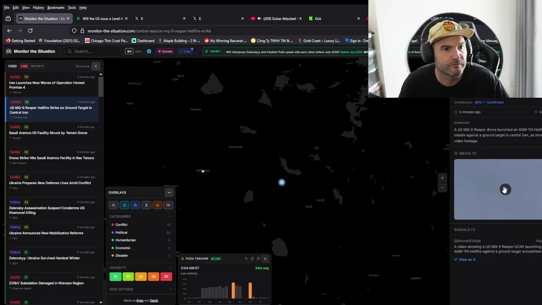This screenshot has width=542, height=305.
Task: Open the Iran Launches New Waves feed event
Action: point(52,85)
